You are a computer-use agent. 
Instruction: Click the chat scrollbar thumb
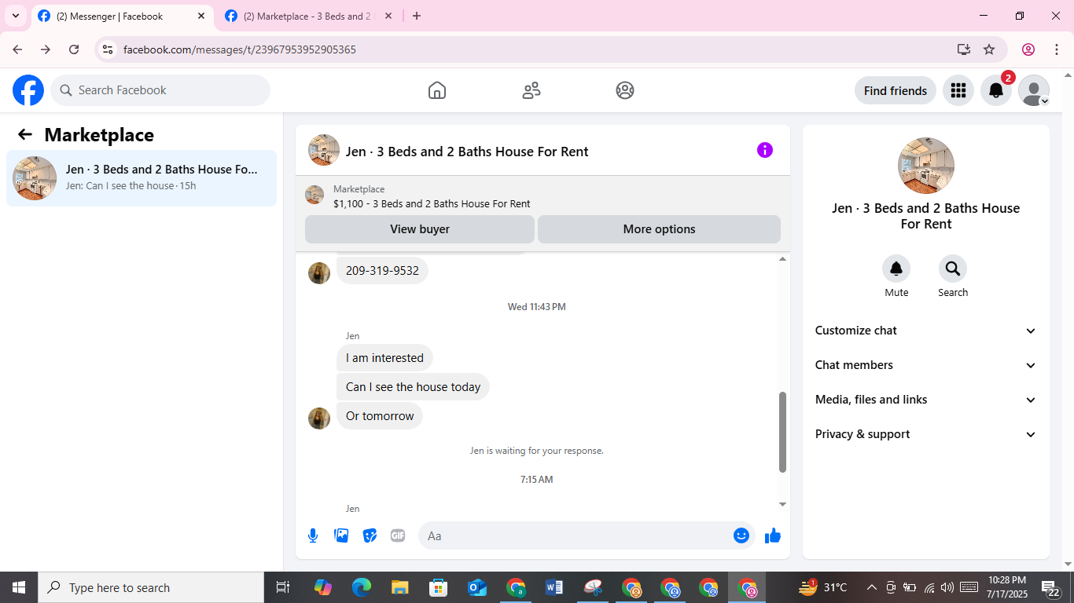click(x=782, y=432)
